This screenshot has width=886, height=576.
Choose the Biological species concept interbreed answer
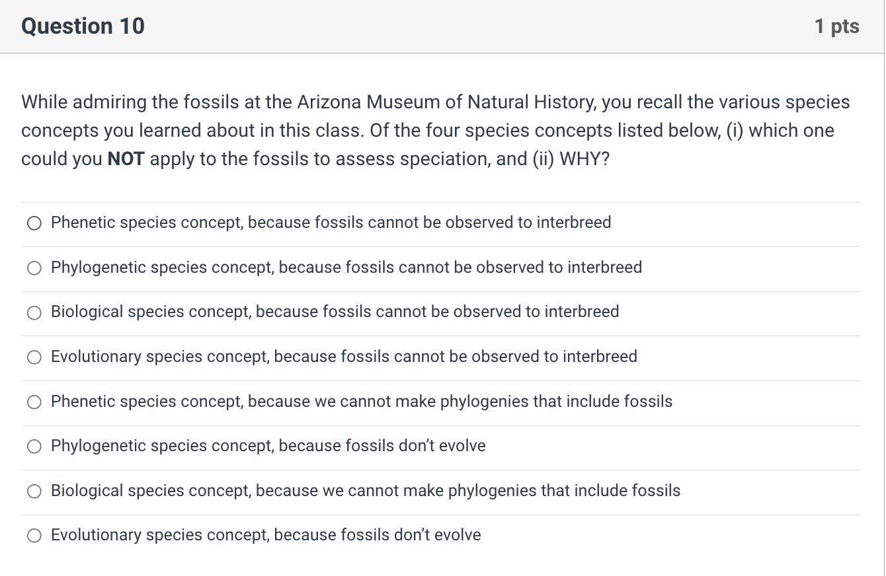pos(34,312)
